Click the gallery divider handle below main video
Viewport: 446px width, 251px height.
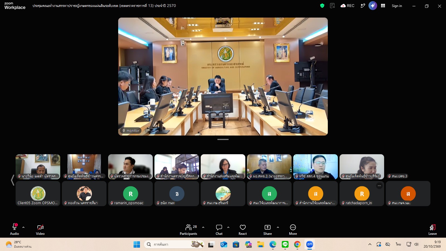coord(223,139)
